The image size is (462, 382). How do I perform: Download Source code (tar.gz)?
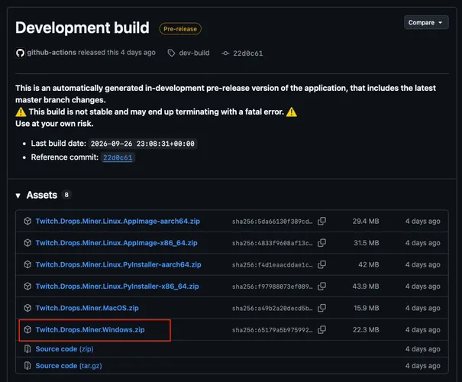pyautogui.click(x=69, y=366)
